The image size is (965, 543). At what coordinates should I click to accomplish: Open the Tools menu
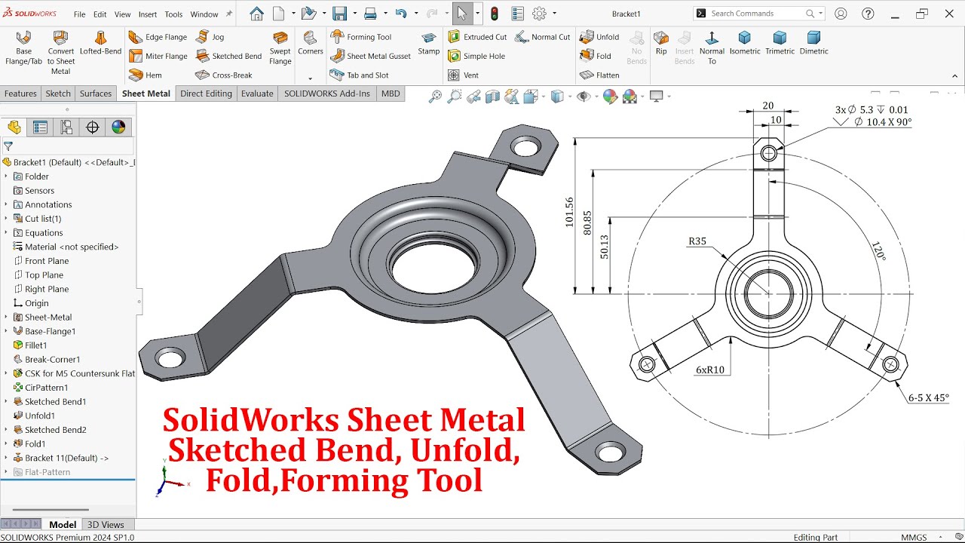(x=173, y=14)
